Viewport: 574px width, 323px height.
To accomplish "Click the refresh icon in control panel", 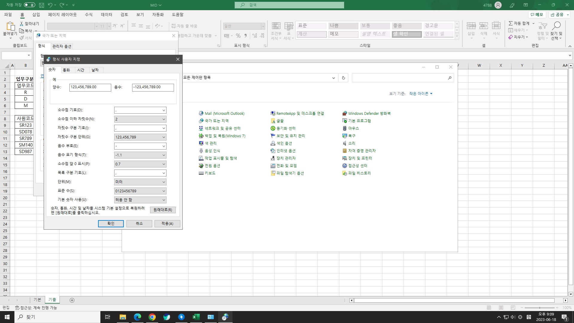I will pyautogui.click(x=343, y=78).
